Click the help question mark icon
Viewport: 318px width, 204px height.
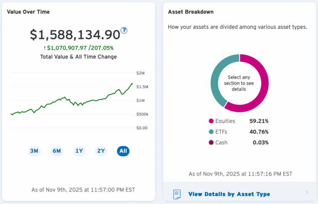(x=124, y=31)
